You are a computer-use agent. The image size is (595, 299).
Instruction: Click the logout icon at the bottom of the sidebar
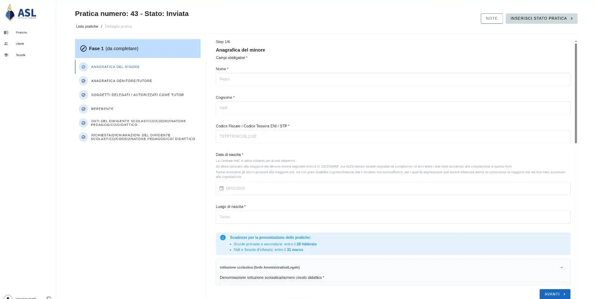(x=49, y=298)
